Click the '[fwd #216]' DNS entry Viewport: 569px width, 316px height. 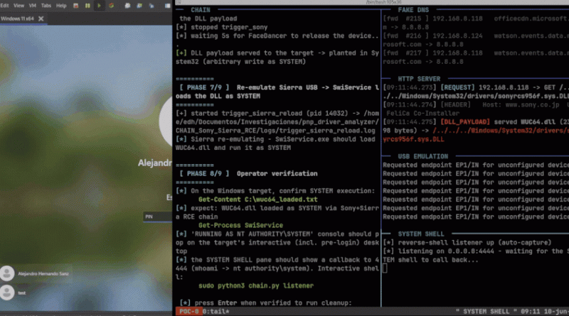tap(476, 40)
